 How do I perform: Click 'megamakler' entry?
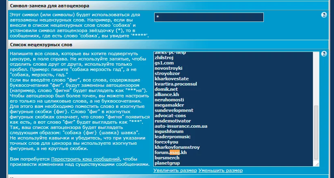(169, 105)
